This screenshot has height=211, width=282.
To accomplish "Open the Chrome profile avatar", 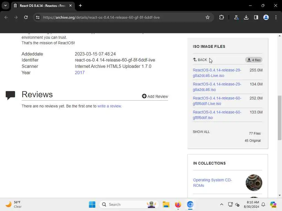I will pos(266,17).
